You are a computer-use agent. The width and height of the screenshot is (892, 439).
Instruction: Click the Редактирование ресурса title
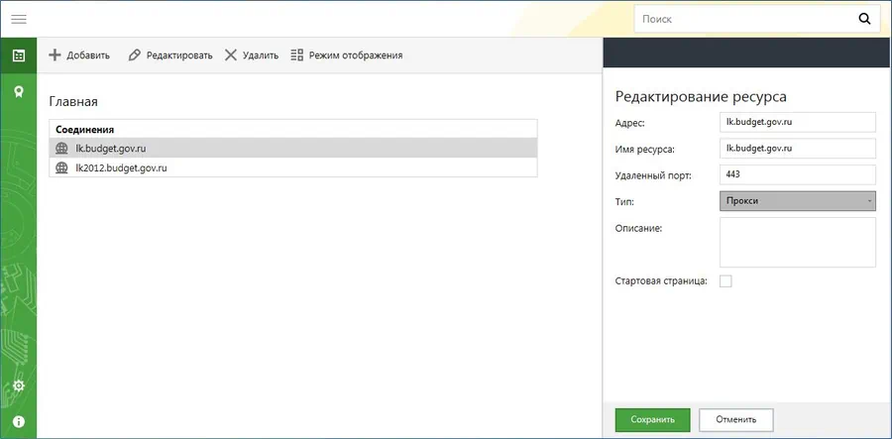(701, 97)
